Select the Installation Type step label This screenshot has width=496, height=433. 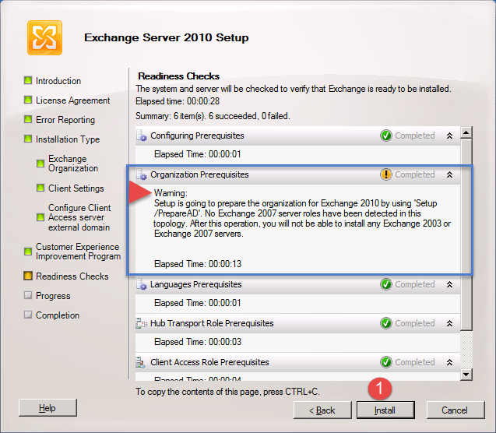[68, 139]
